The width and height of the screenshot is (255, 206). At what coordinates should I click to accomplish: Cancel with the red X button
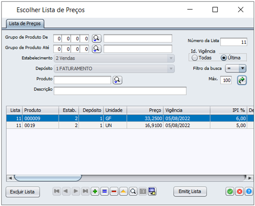click(239, 191)
